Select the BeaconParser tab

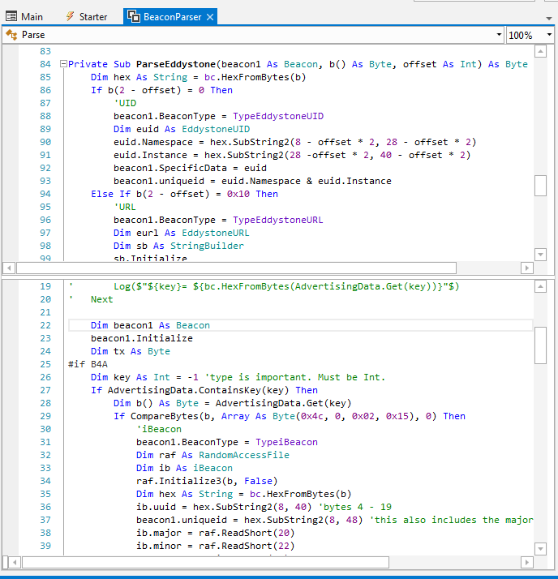point(172,16)
